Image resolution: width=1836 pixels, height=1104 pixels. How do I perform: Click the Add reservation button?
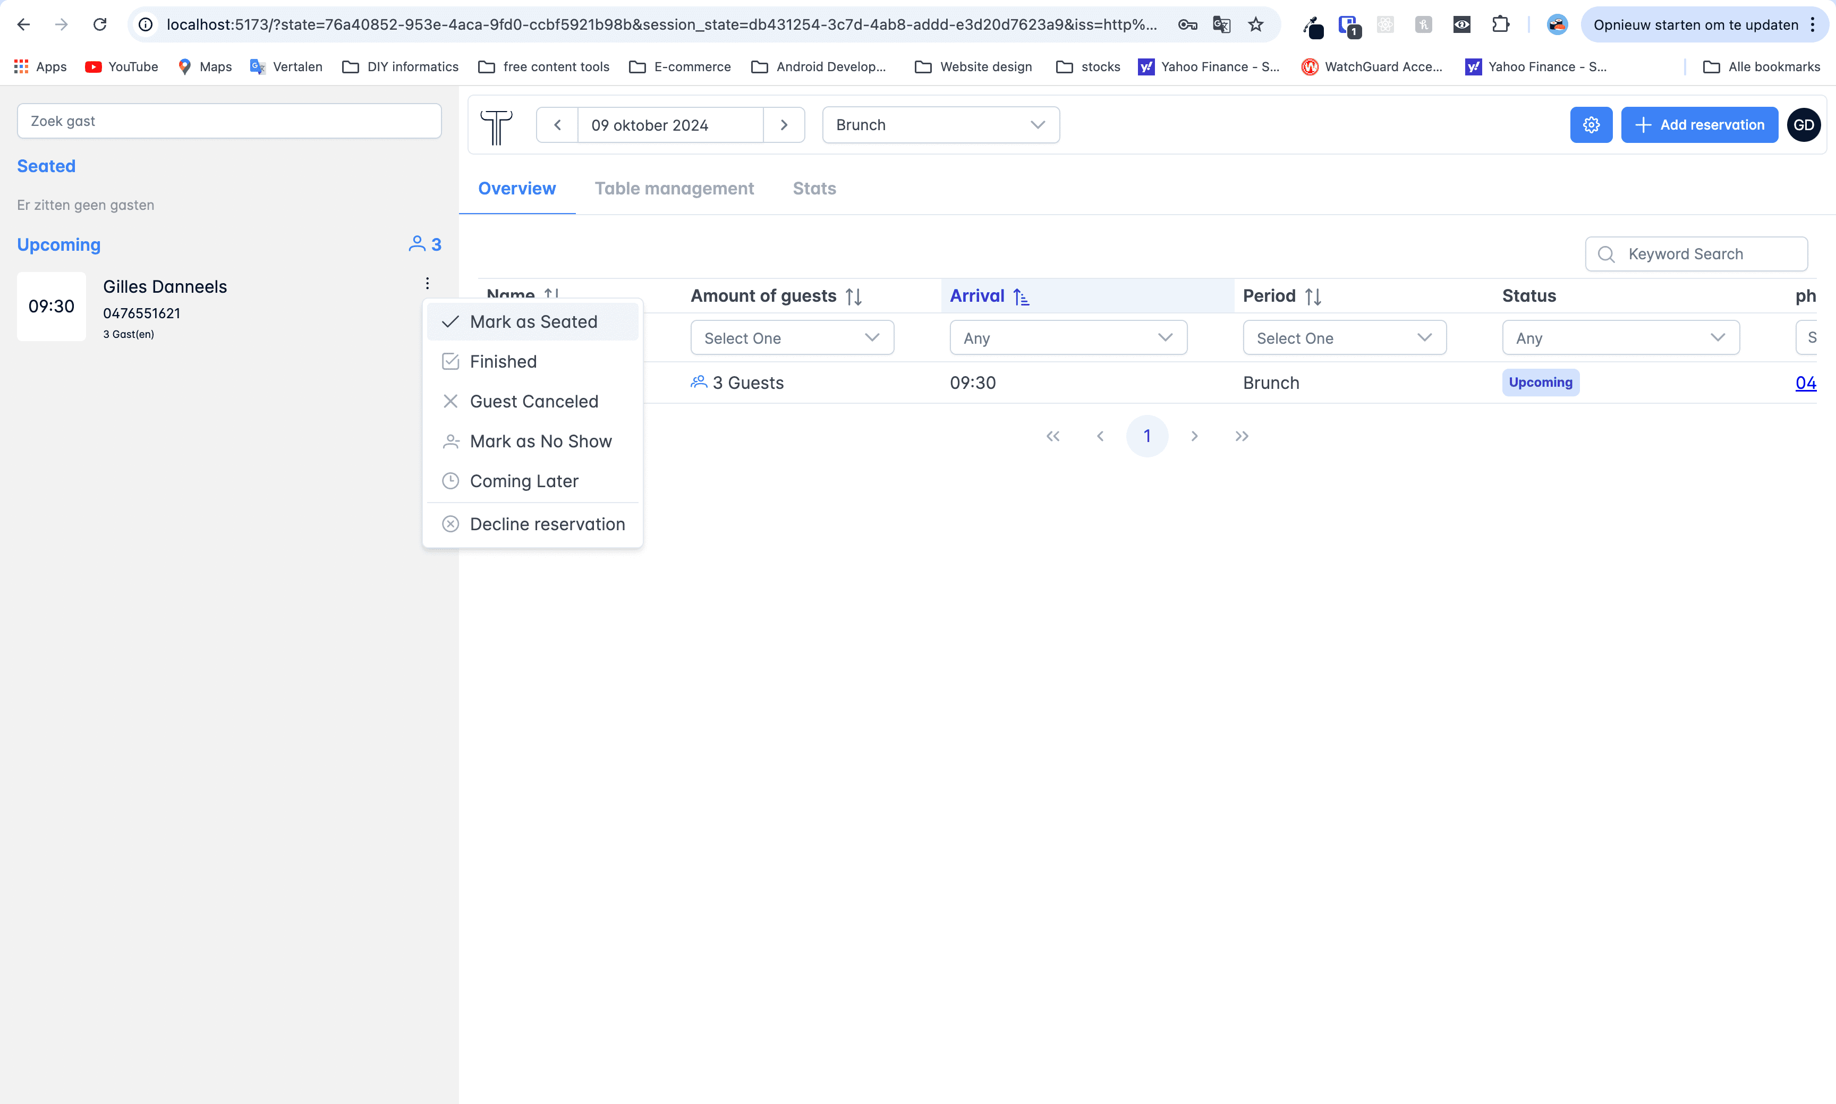point(1699,125)
